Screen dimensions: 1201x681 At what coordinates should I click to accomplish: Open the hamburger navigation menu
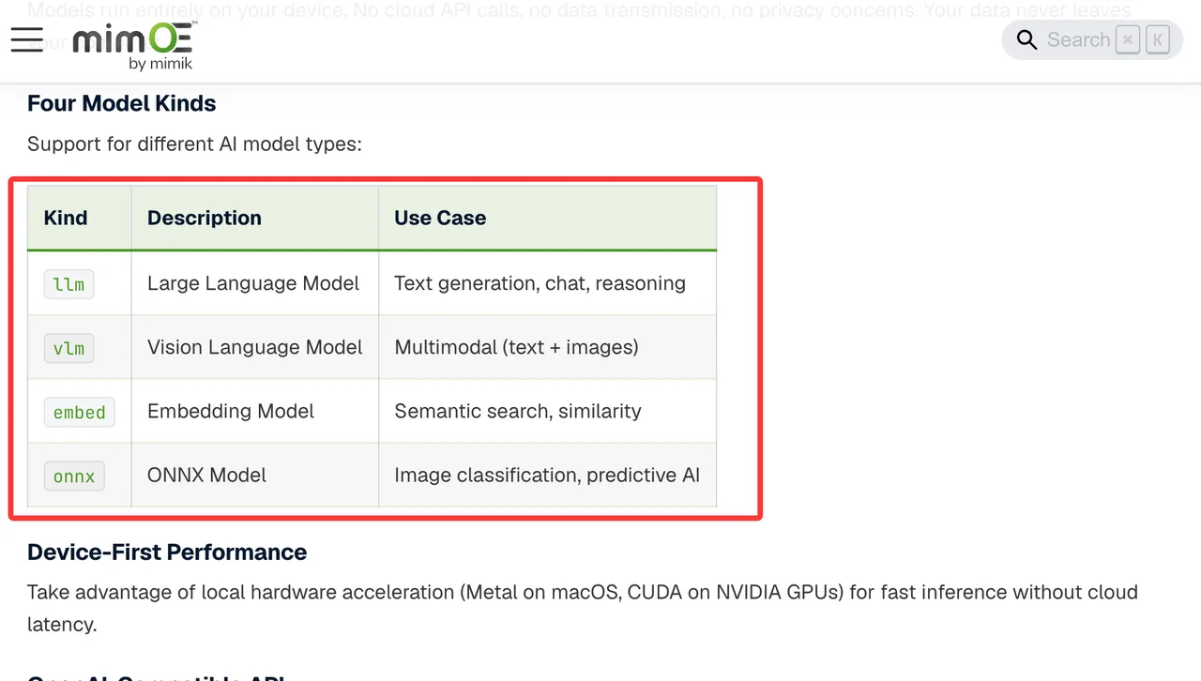click(x=27, y=39)
